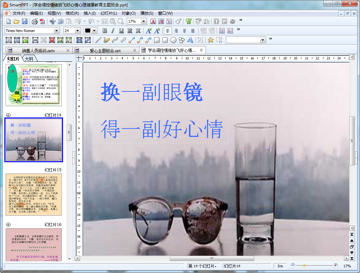Select the Ellipse shape tool
The height and width of the screenshot is (273, 360).
(x=173, y=40)
